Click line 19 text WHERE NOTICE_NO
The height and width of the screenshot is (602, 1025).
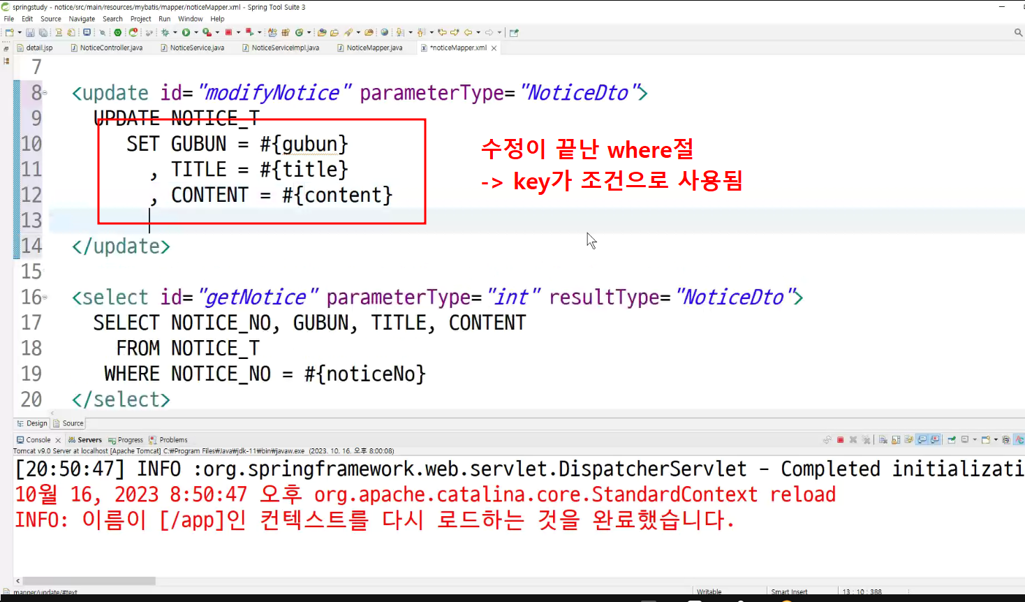click(x=187, y=374)
